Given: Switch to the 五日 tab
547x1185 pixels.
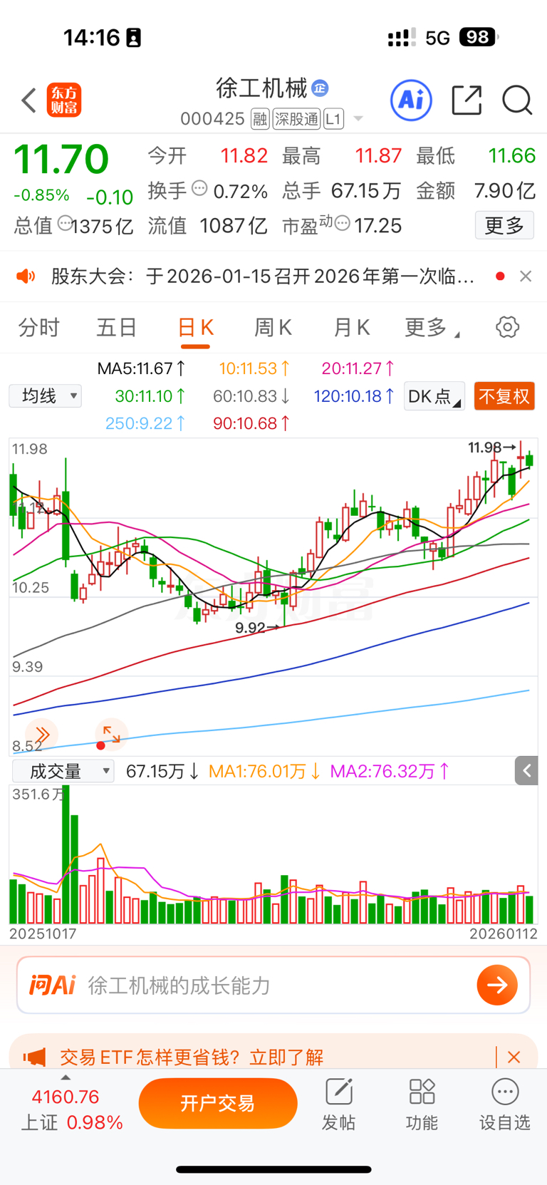Looking at the screenshot, I should pyautogui.click(x=117, y=327).
